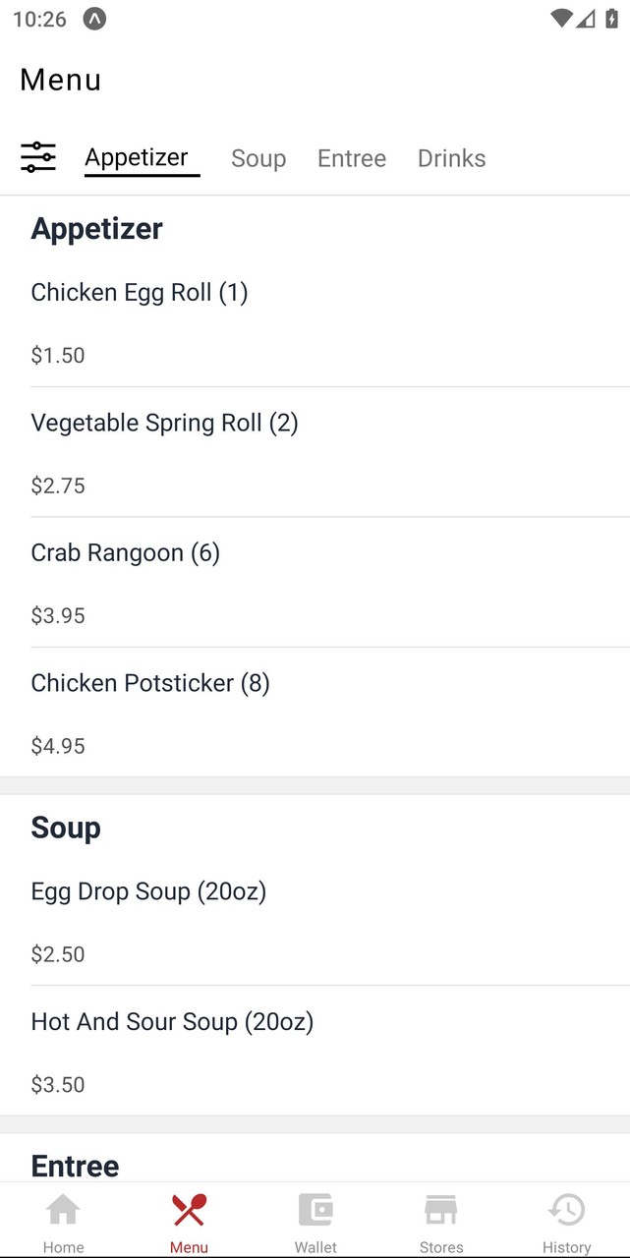Screen dimensions: 630x1258
Task: Select Hot And Sour Soup (20oz)
Action: click(172, 1022)
